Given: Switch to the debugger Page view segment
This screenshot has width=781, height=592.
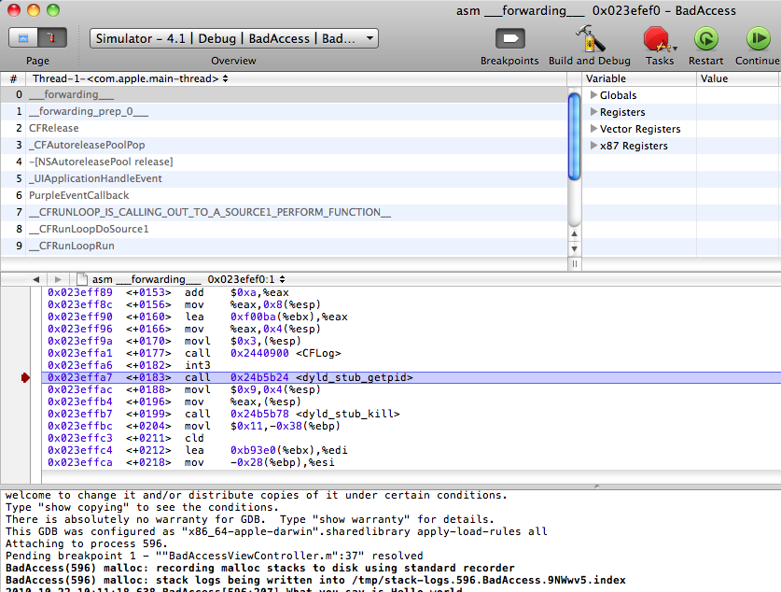Looking at the screenshot, I should click(52, 38).
